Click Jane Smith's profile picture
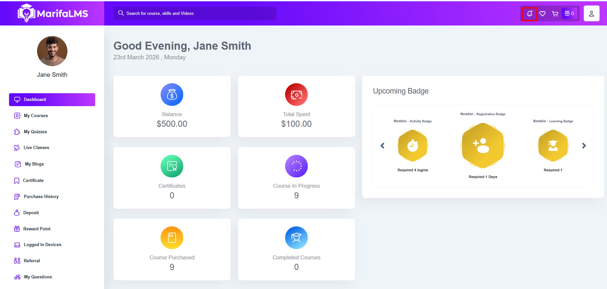Viewport: 607px width, 289px height. coord(52,51)
